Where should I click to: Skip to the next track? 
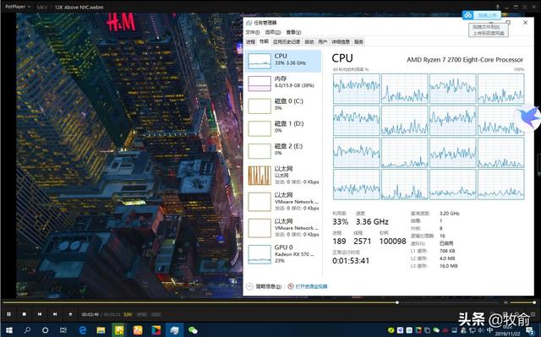coord(55,314)
